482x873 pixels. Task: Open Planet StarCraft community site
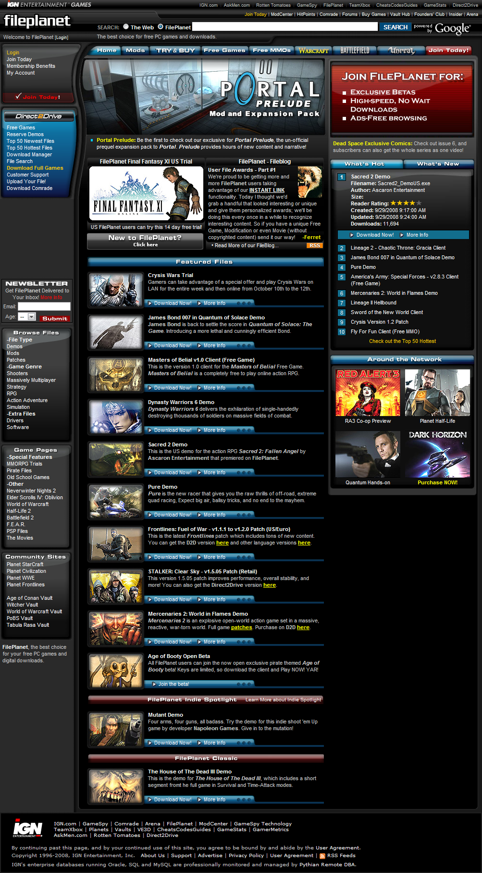[25, 564]
